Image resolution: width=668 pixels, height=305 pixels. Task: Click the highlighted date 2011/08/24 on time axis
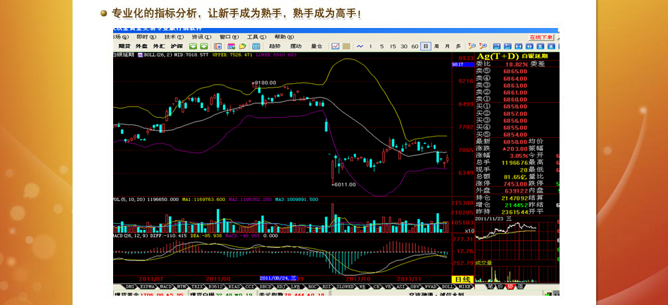coord(277,278)
